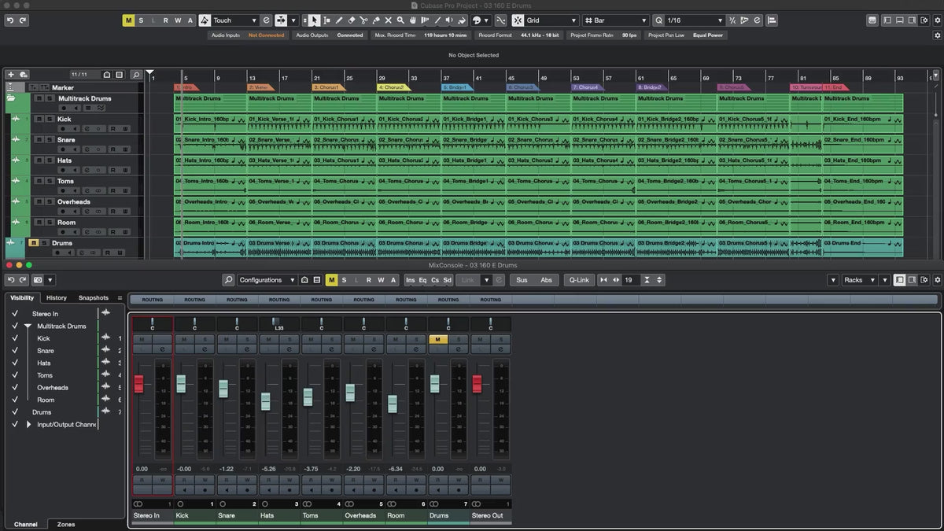Click the Chorus1 marker on the timeline
The height and width of the screenshot is (531, 944).
(x=327, y=87)
